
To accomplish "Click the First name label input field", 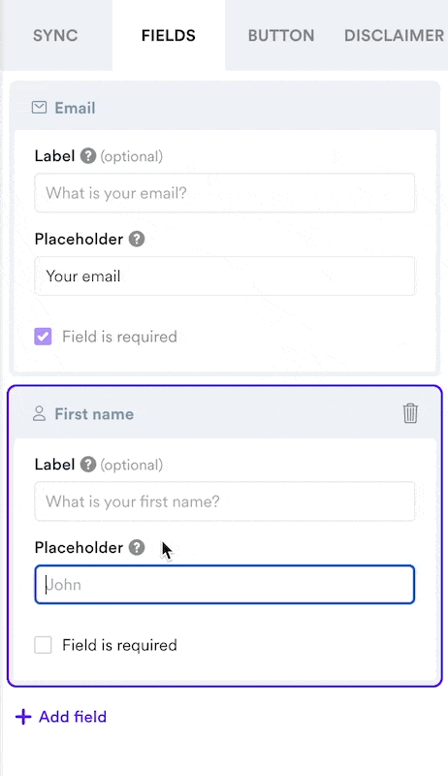I will (225, 501).
